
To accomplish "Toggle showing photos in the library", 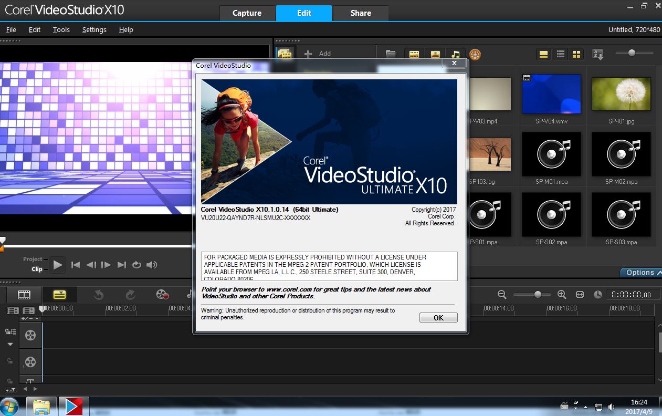I will tap(435, 54).
